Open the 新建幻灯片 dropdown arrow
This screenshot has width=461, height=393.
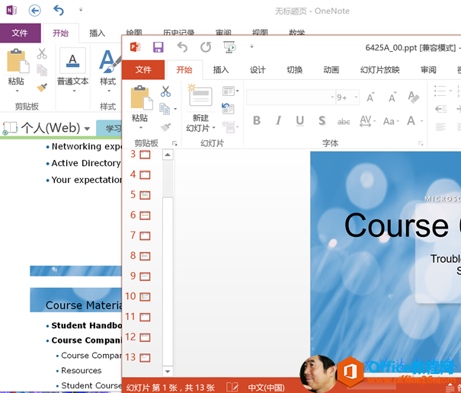tap(214, 128)
